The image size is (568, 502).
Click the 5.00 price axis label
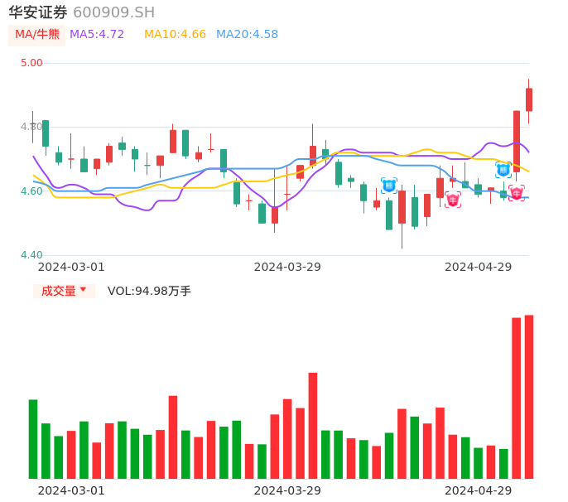31,63
